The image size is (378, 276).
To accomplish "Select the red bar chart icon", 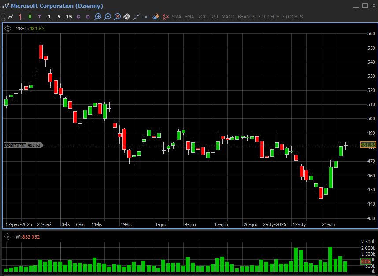I will pyautogui.click(x=20, y=17).
